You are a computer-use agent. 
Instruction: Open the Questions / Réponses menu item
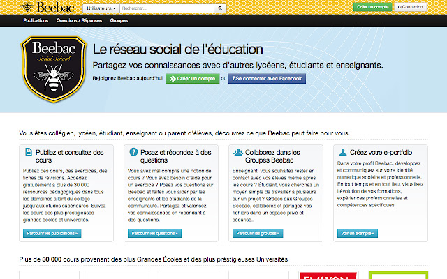[79, 20]
